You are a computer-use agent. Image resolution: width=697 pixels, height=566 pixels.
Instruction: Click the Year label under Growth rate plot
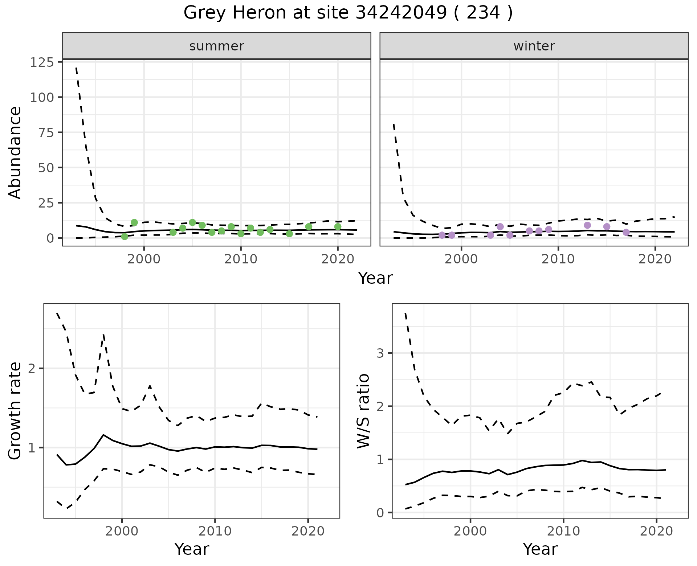[x=192, y=549]
